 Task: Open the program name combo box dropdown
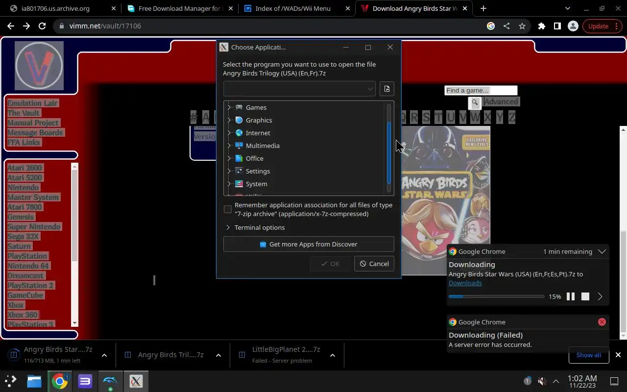tap(370, 89)
